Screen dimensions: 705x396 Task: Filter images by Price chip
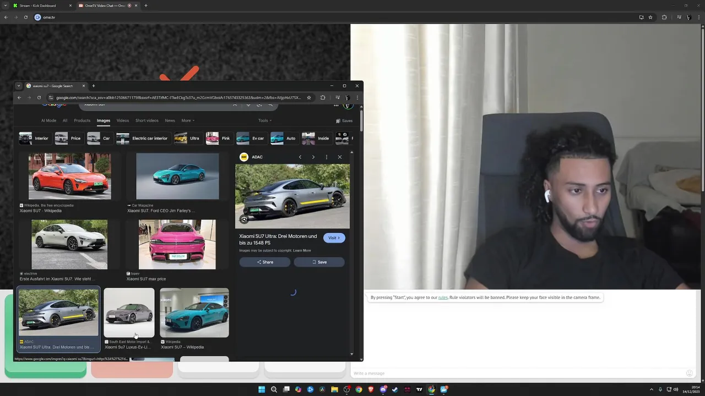[68, 138]
